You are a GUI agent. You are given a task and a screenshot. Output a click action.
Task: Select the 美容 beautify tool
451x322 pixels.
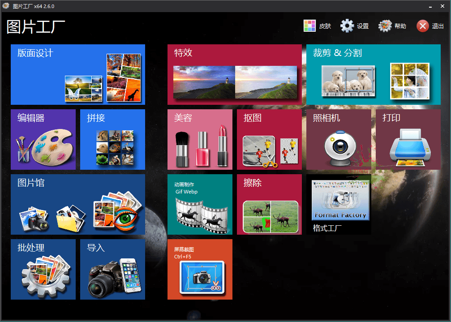click(200, 139)
